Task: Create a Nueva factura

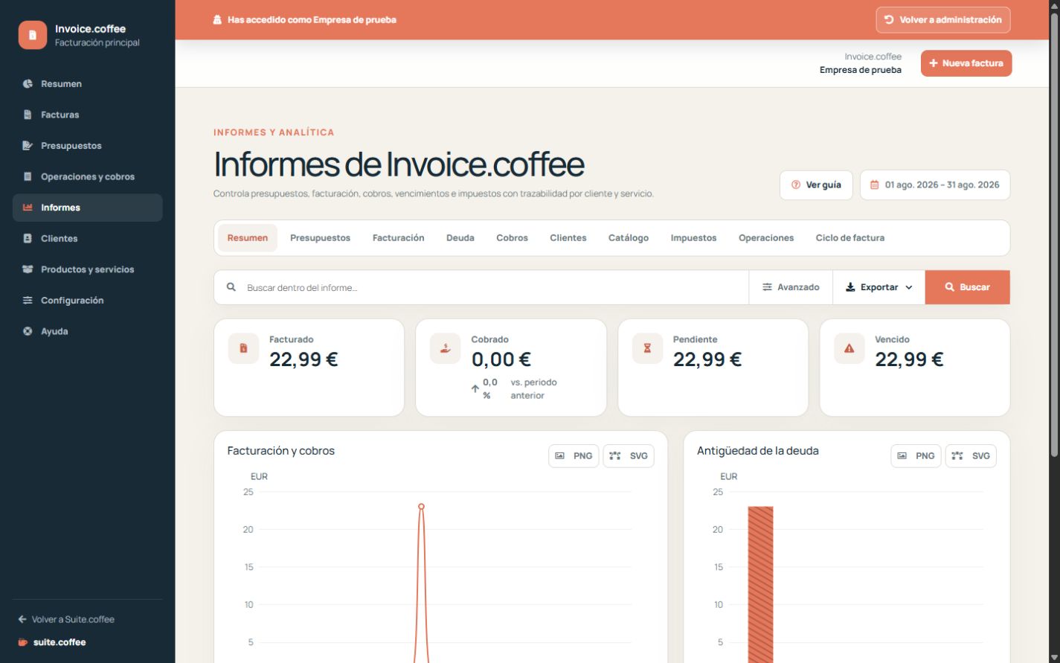Action: click(x=966, y=63)
